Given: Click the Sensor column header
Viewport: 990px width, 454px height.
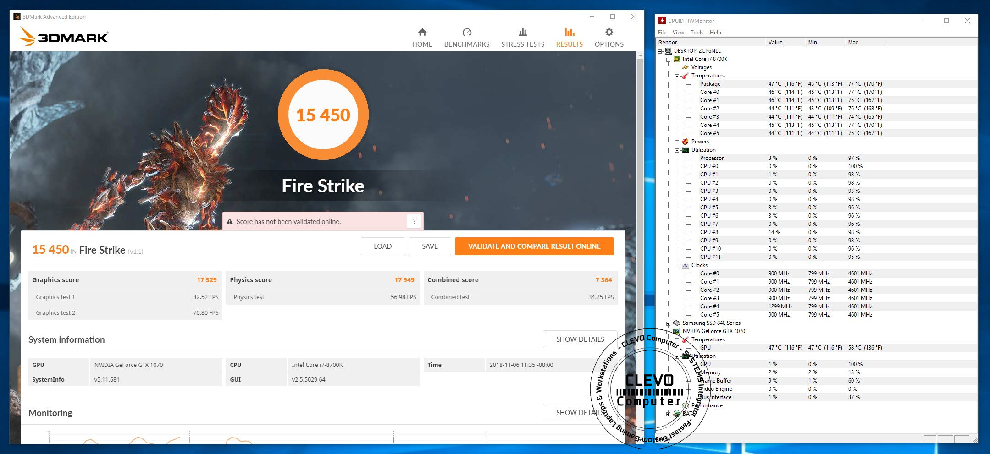Looking at the screenshot, I should click(711, 42).
